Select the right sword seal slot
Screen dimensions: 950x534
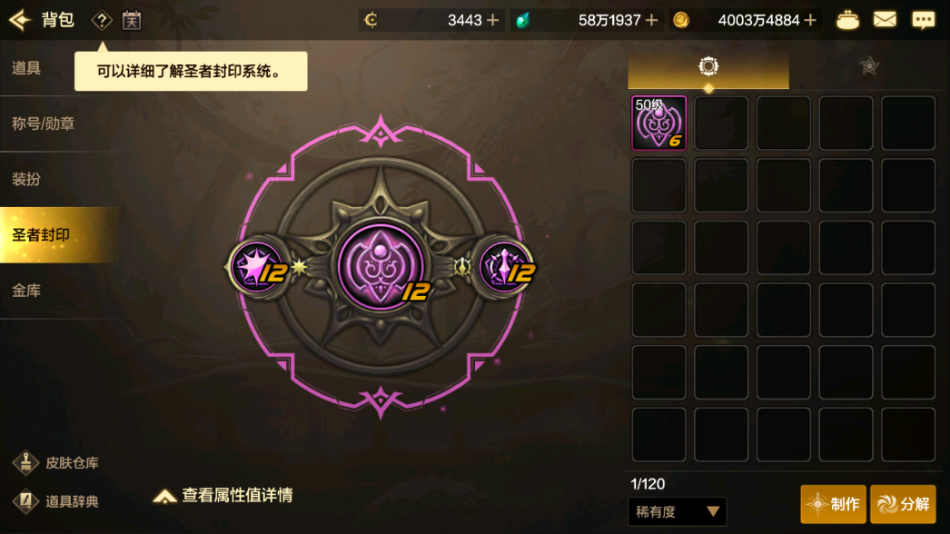tap(505, 267)
